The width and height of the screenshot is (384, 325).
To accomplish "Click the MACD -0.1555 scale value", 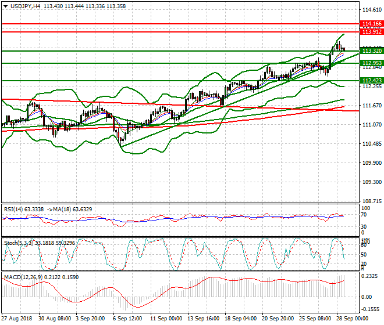I will 370,309.
